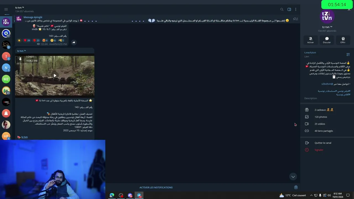Open the chat with 17 unread badge
This screenshot has width=354, height=199.
tap(6, 33)
